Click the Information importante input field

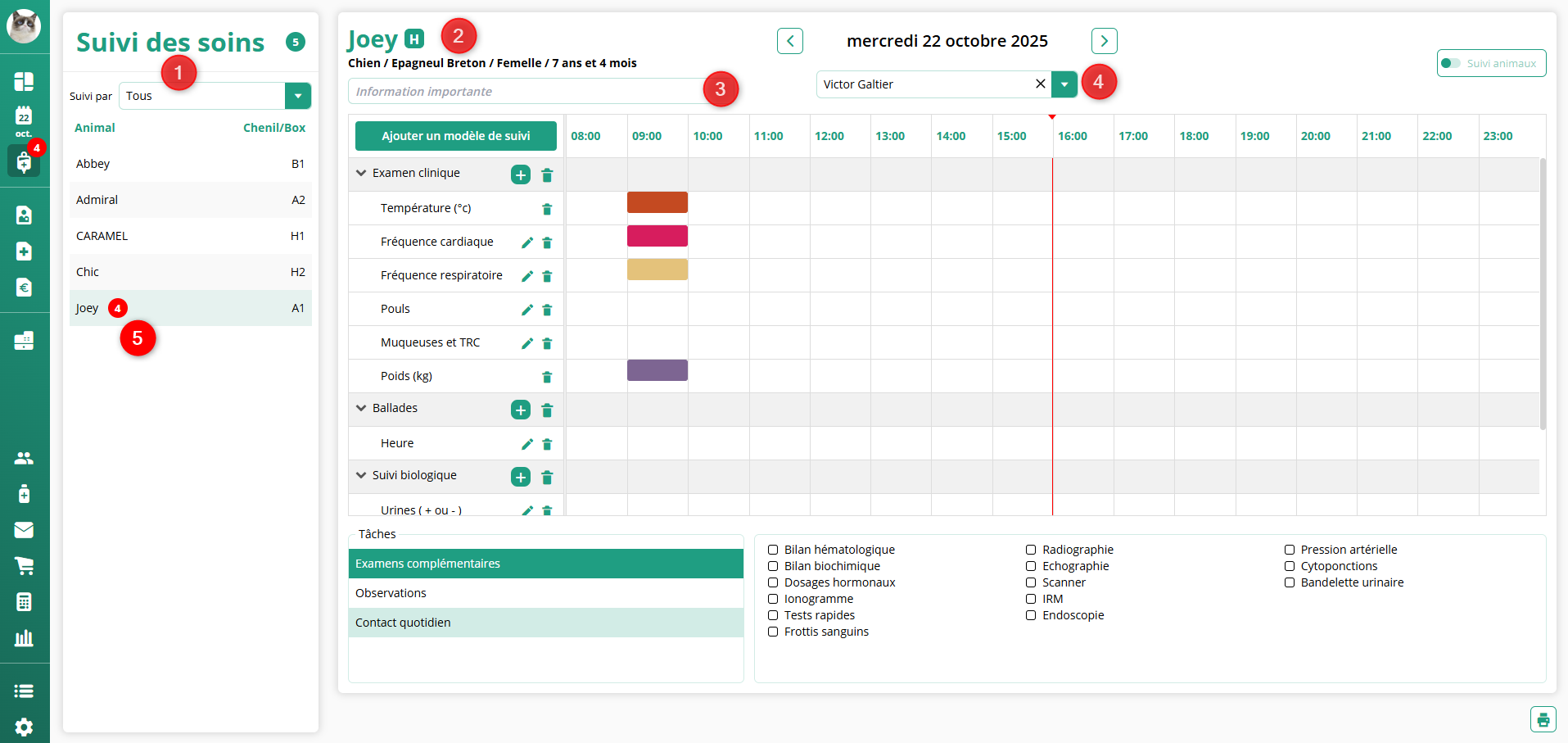click(x=524, y=92)
